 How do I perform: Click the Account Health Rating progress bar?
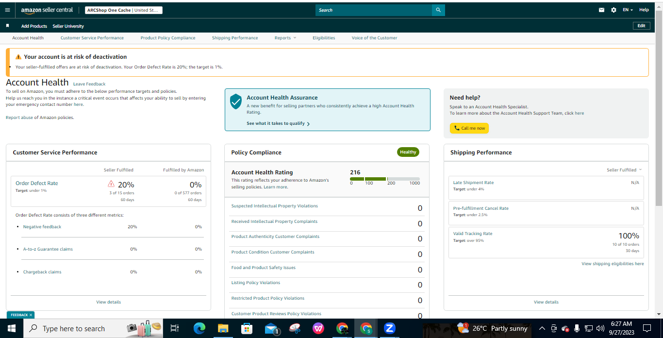pyautogui.click(x=385, y=179)
